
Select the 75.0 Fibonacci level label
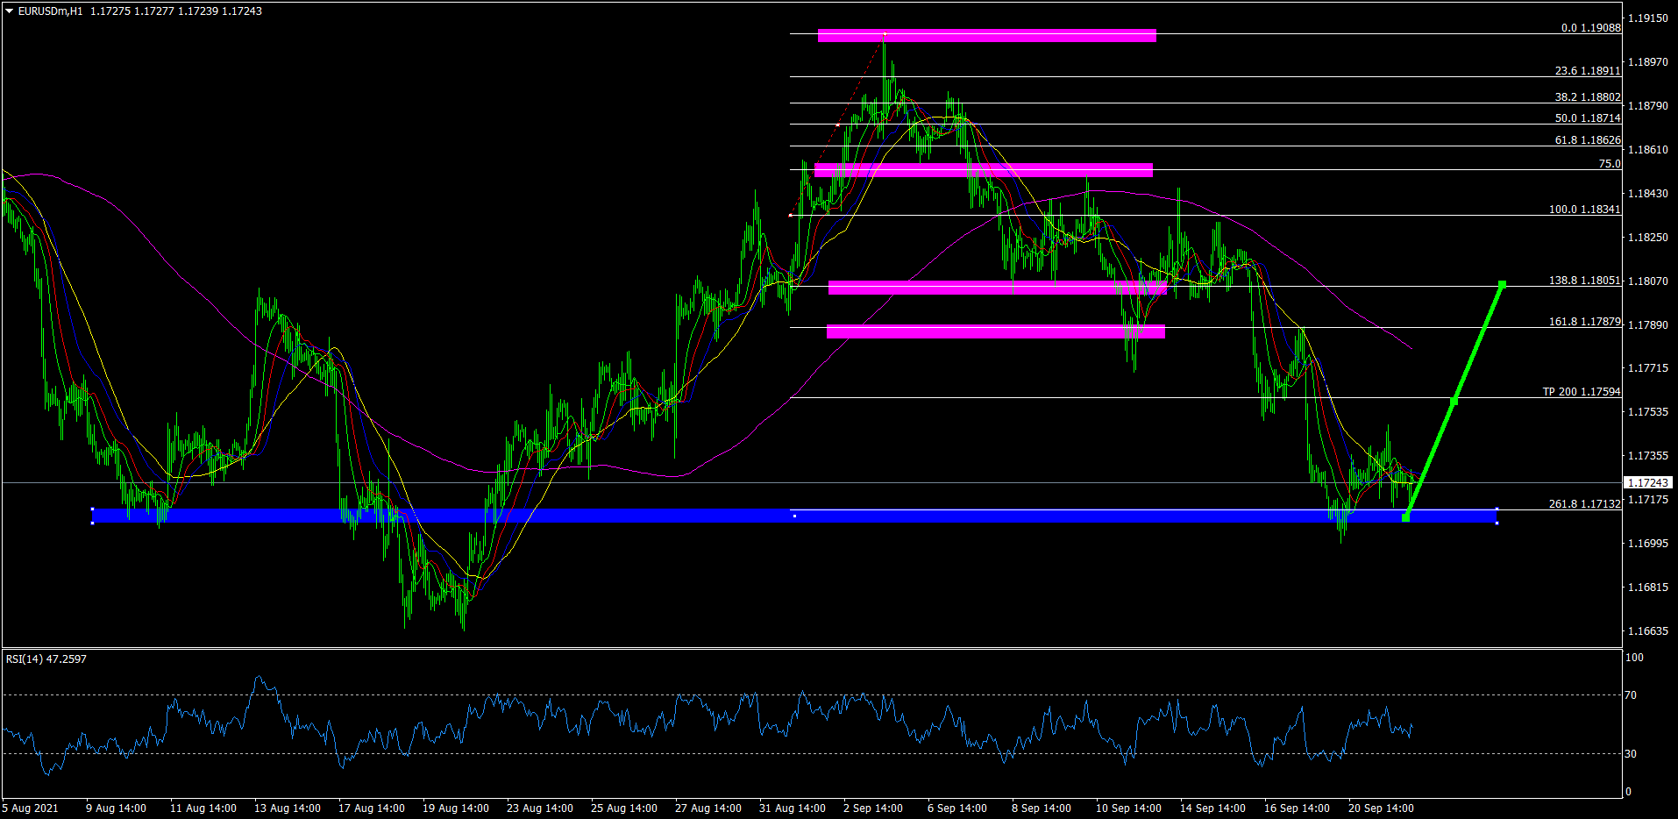1610,164
